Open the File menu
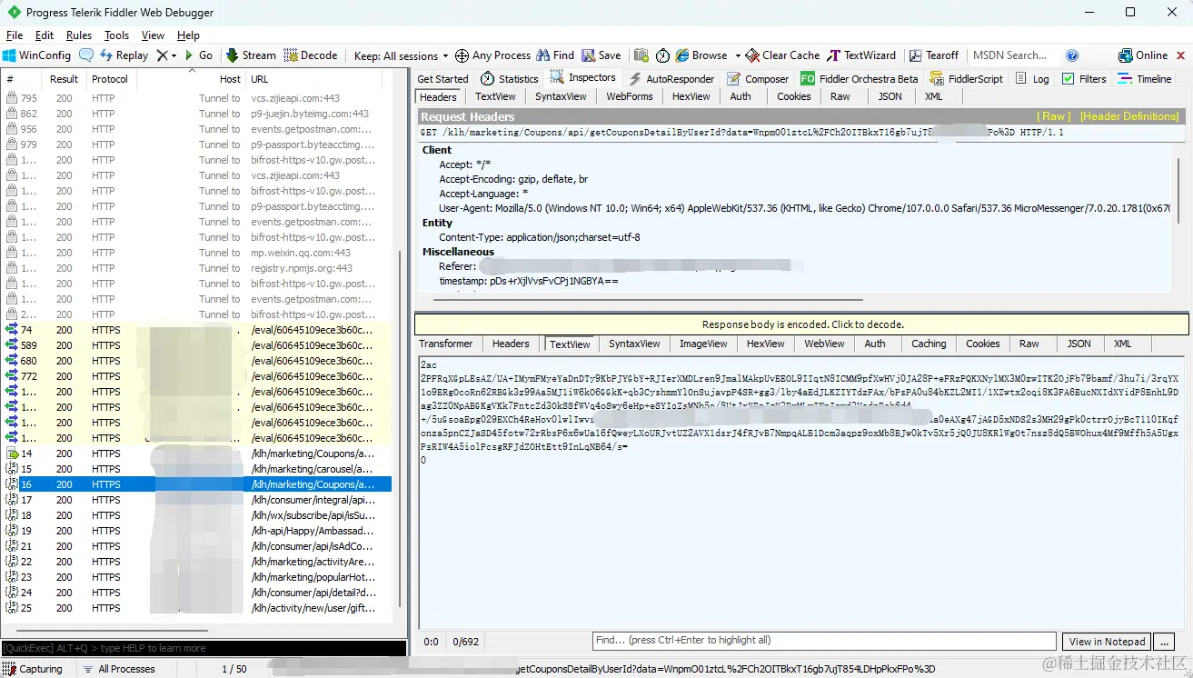1193x678 pixels. (x=15, y=35)
